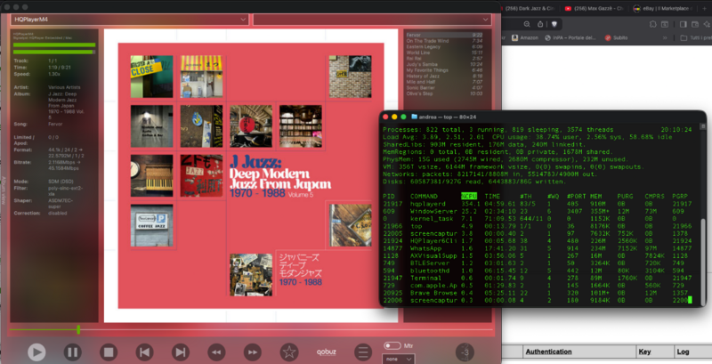The image size is (712, 364).
Task: Open the 'none' dropdown below Mtr
Action: (x=398, y=359)
